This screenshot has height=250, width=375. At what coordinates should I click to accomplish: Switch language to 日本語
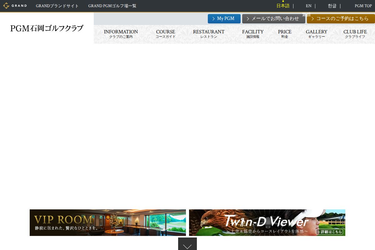283,6
